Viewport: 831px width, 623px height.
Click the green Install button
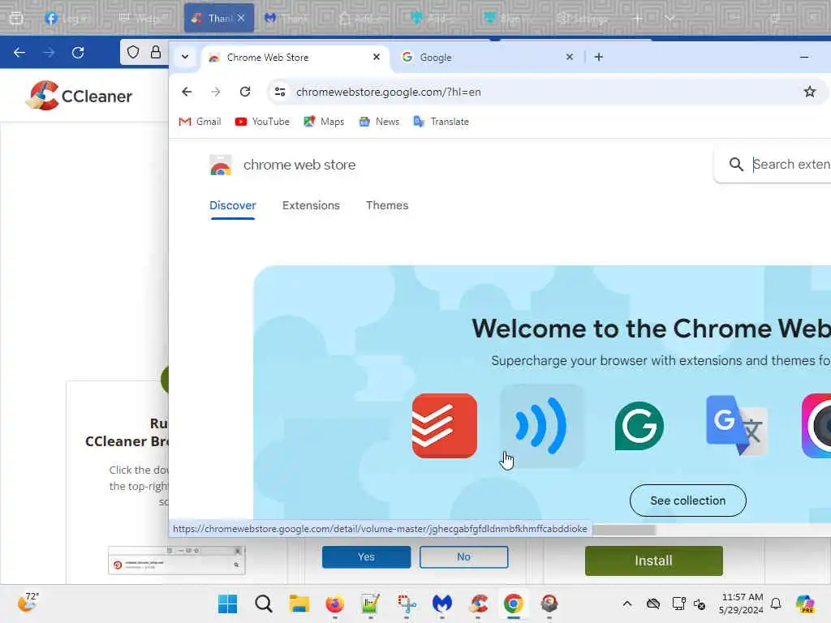(653, 561)
